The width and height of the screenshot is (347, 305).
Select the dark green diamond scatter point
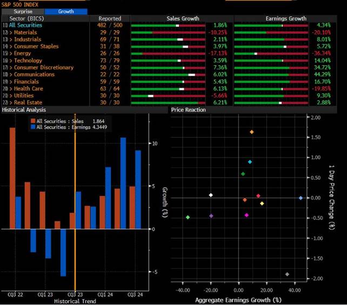point(243,174)
